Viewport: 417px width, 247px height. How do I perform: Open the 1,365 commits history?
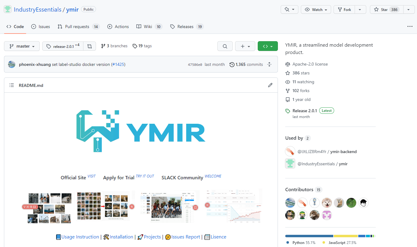pos(246,64)
